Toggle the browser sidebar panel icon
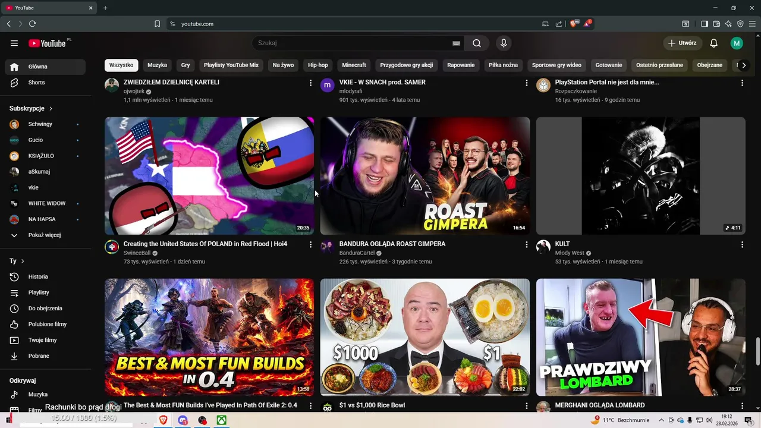 [x=705, y=24]
